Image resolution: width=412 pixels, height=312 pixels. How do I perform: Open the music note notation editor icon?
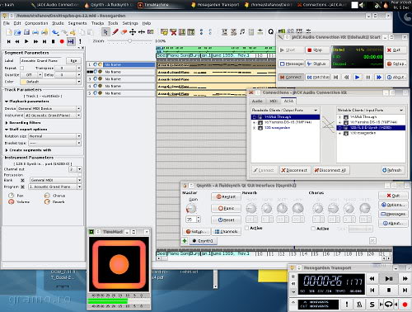pyautogui.click(x=242, y=32)
